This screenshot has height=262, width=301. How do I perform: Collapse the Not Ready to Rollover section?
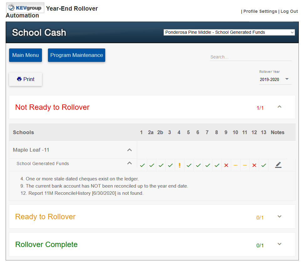279,107
